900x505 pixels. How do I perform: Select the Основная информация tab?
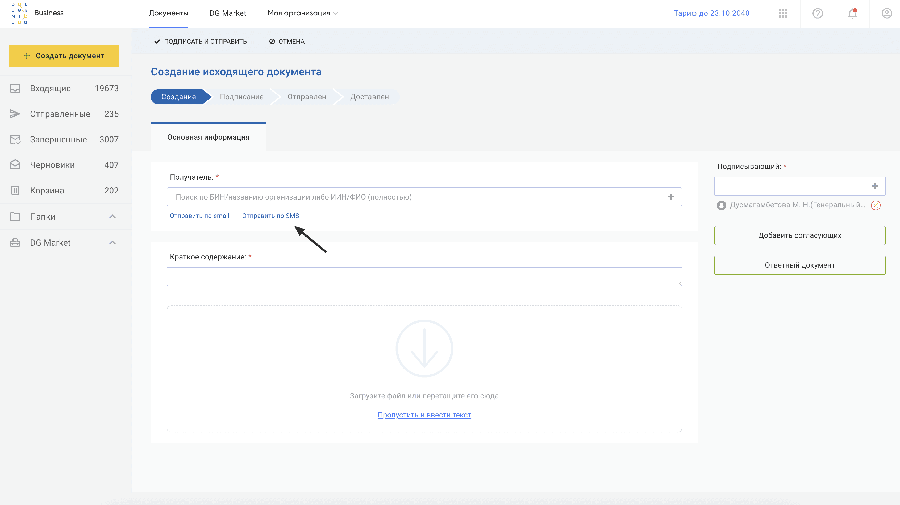(208, 137)
